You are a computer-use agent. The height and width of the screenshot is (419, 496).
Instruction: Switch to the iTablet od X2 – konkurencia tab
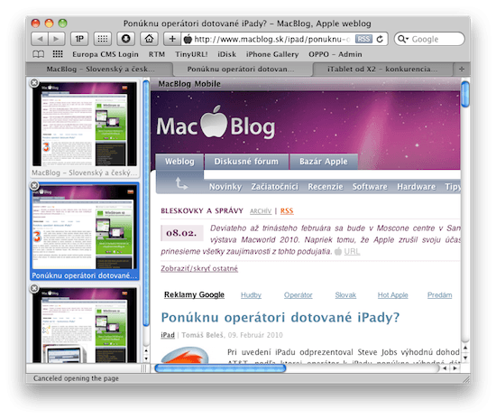(x=382, y=69)
